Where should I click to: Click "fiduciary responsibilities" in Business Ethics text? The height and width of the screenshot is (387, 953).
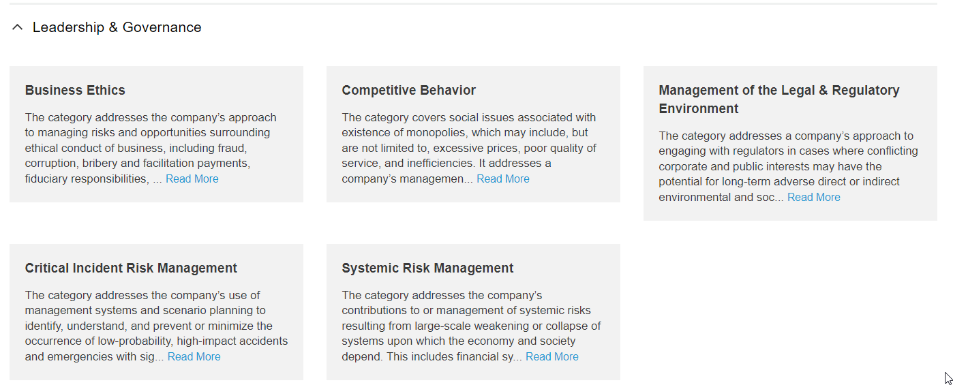click(x=86, y=179)
